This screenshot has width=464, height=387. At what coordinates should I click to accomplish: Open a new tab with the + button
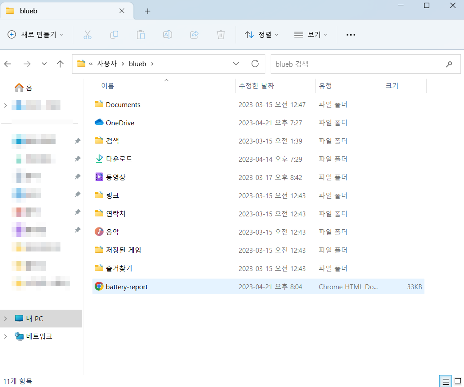(x=147, y=10)
